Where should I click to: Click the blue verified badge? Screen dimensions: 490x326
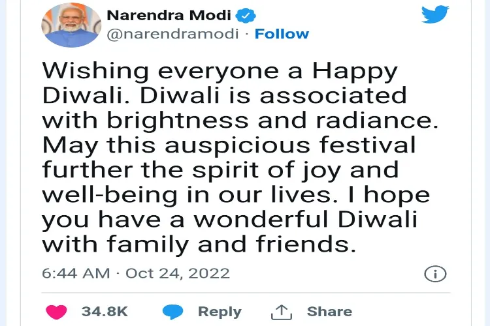coord(245,16)
